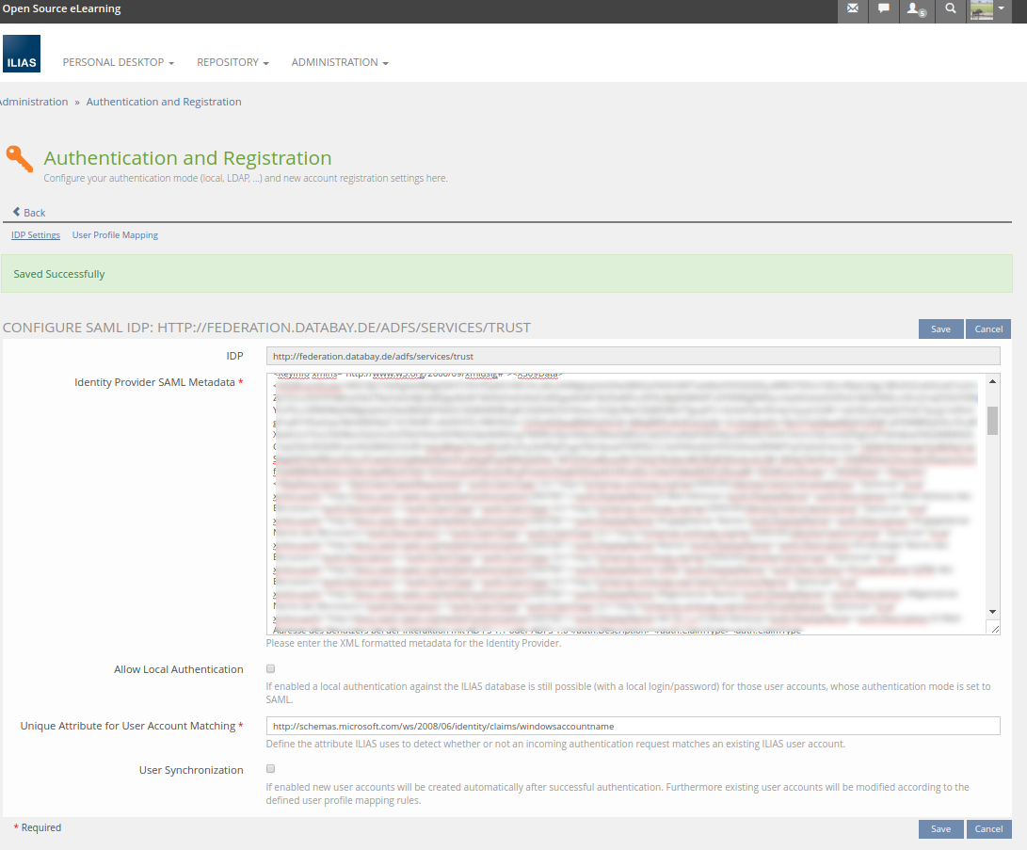Click the bottom Cancel button
Image resolution: width=1027 pixels, height=850 pixels.
coord(988,829)
